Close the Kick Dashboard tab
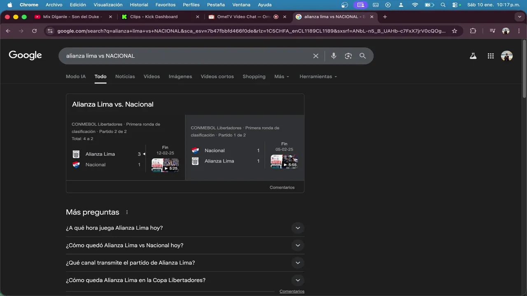Image resolution: width=527 pixels, height=296 pixels. coord(198,17)
